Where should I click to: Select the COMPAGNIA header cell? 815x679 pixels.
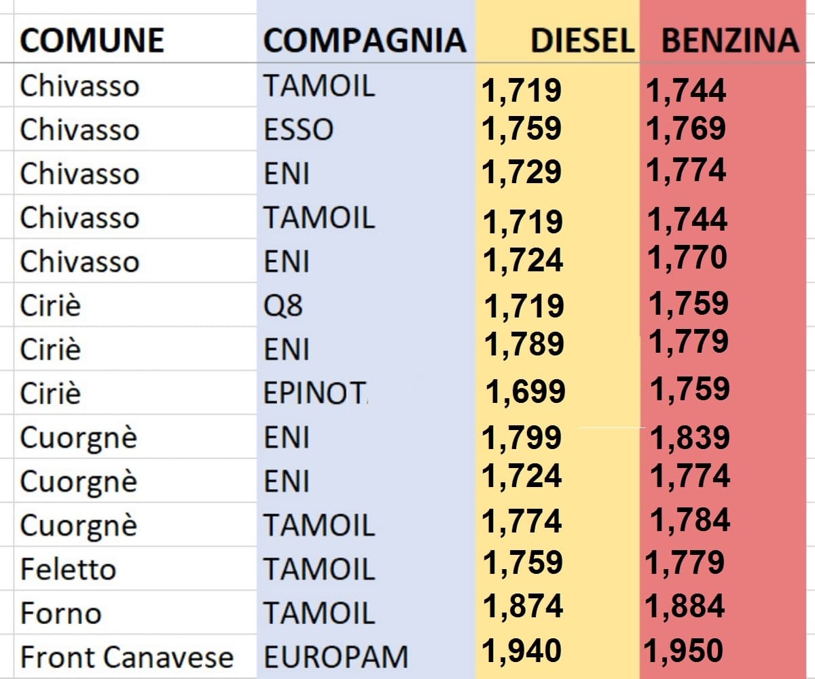click(x=365, y=41)
